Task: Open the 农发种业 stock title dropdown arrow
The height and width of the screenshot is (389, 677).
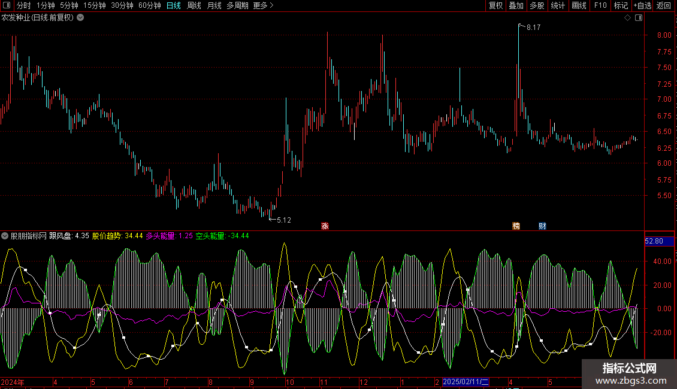Action: click(80, 18)
